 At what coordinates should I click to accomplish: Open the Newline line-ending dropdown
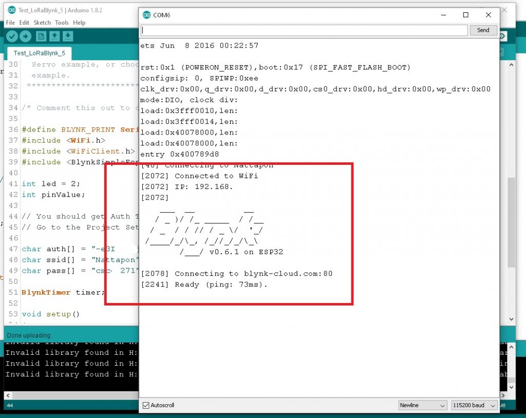coord(423,405)
